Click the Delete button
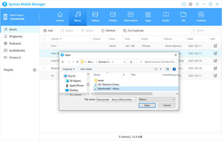 click(87, 31)
